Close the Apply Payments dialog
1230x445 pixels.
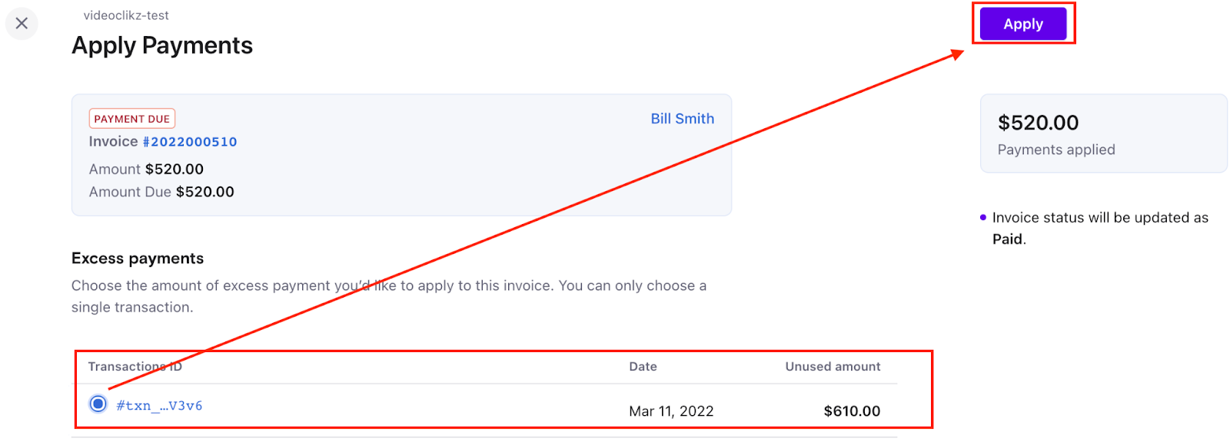22,24
